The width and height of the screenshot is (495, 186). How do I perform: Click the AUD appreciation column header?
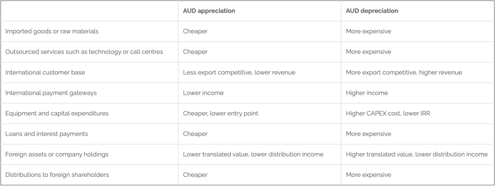tap(209, 11)
